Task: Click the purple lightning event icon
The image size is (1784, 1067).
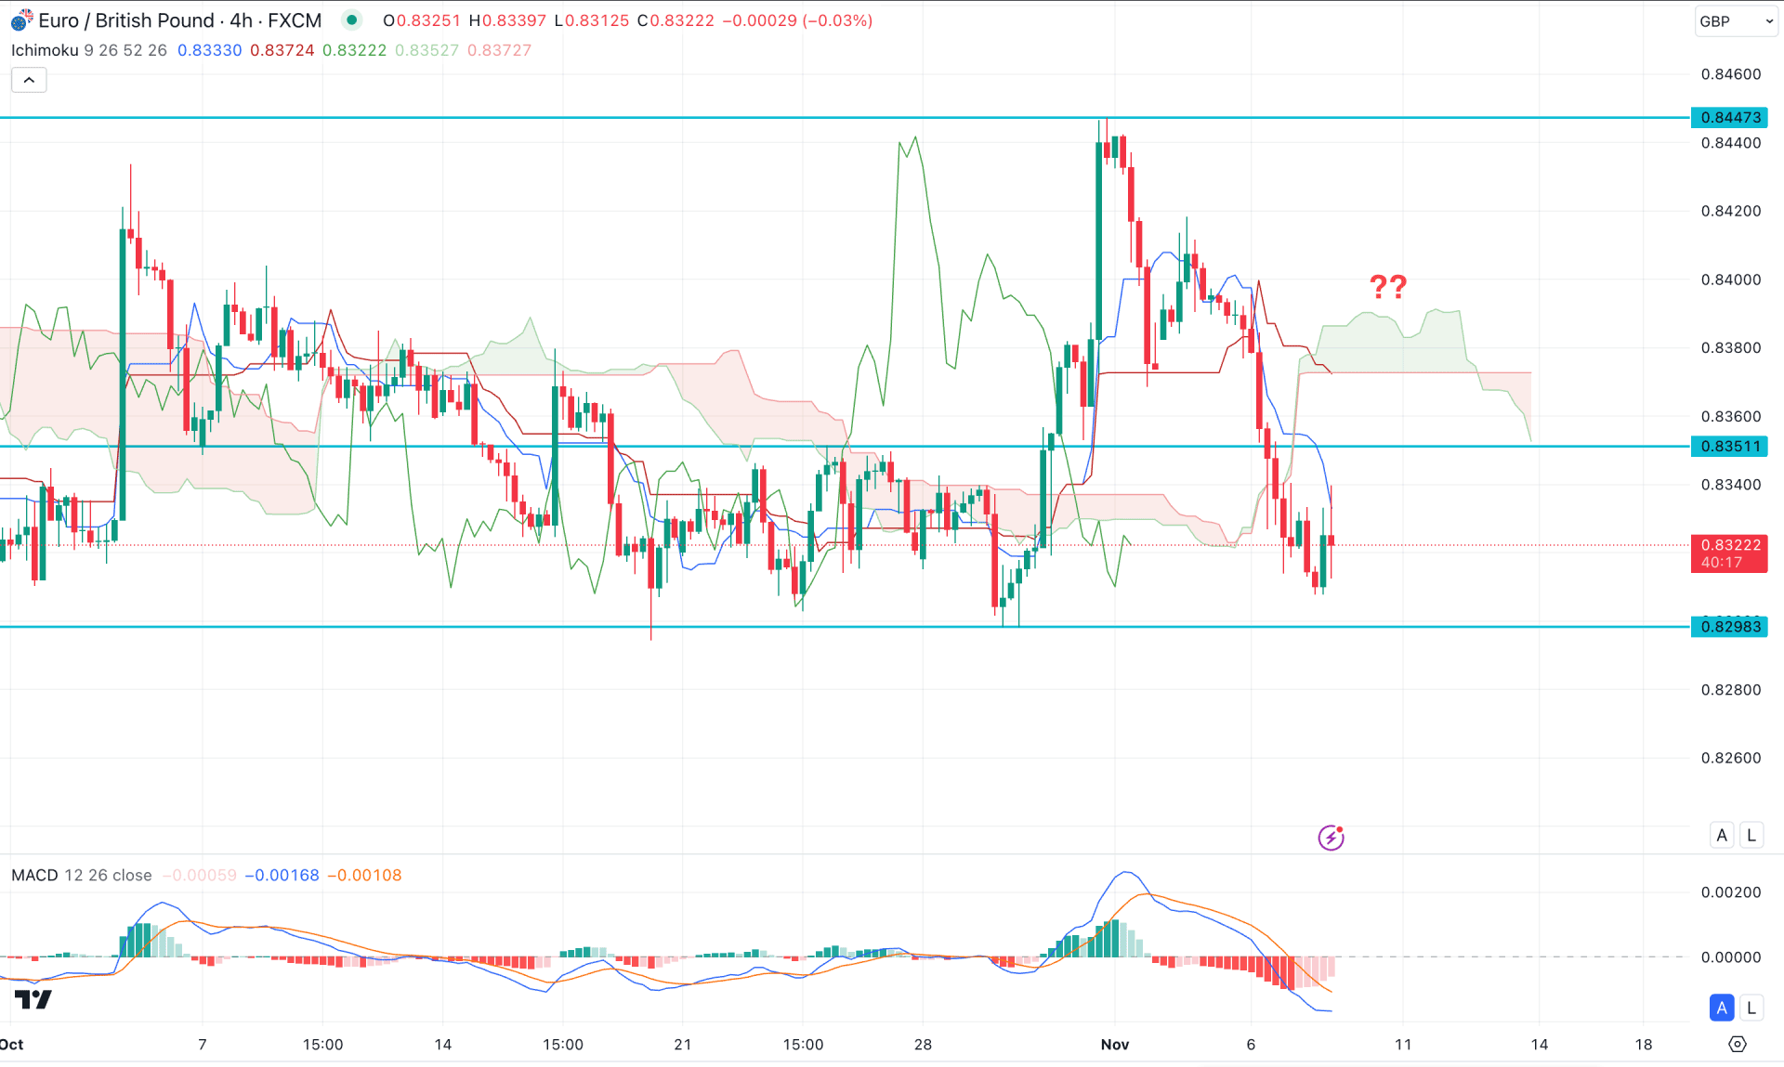Action: [1331, 837]
